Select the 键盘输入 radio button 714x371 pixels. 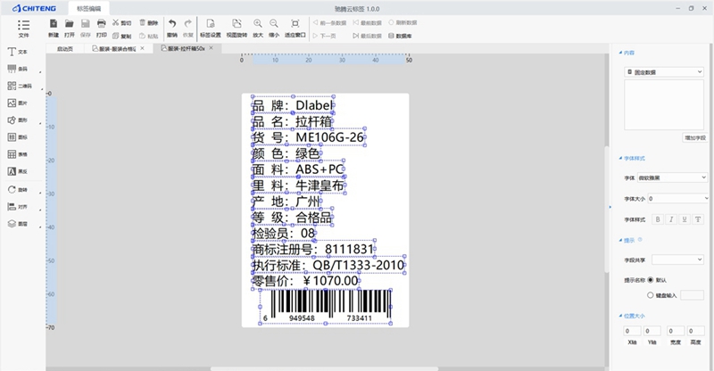649,294
